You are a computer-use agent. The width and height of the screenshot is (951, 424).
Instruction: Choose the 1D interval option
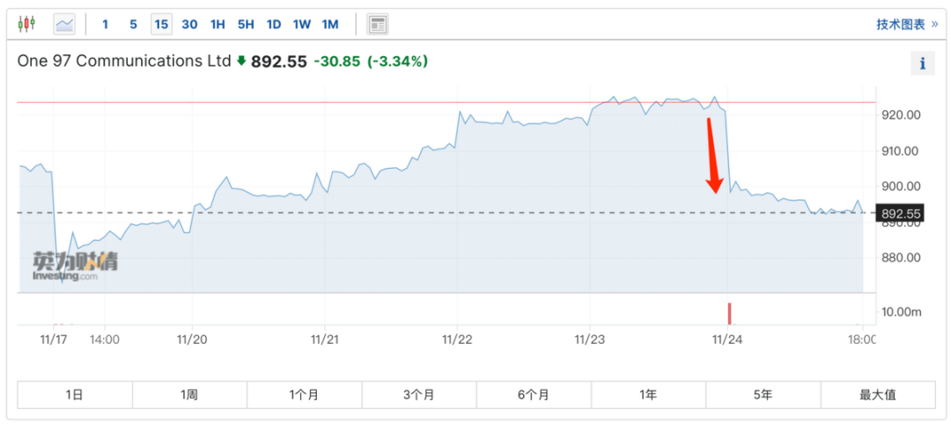click(x=274, y=24)
